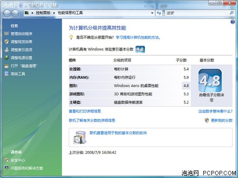Click the shield icon next to 调整视觉效果
238x178 pixels.
(x=7, y=42)
